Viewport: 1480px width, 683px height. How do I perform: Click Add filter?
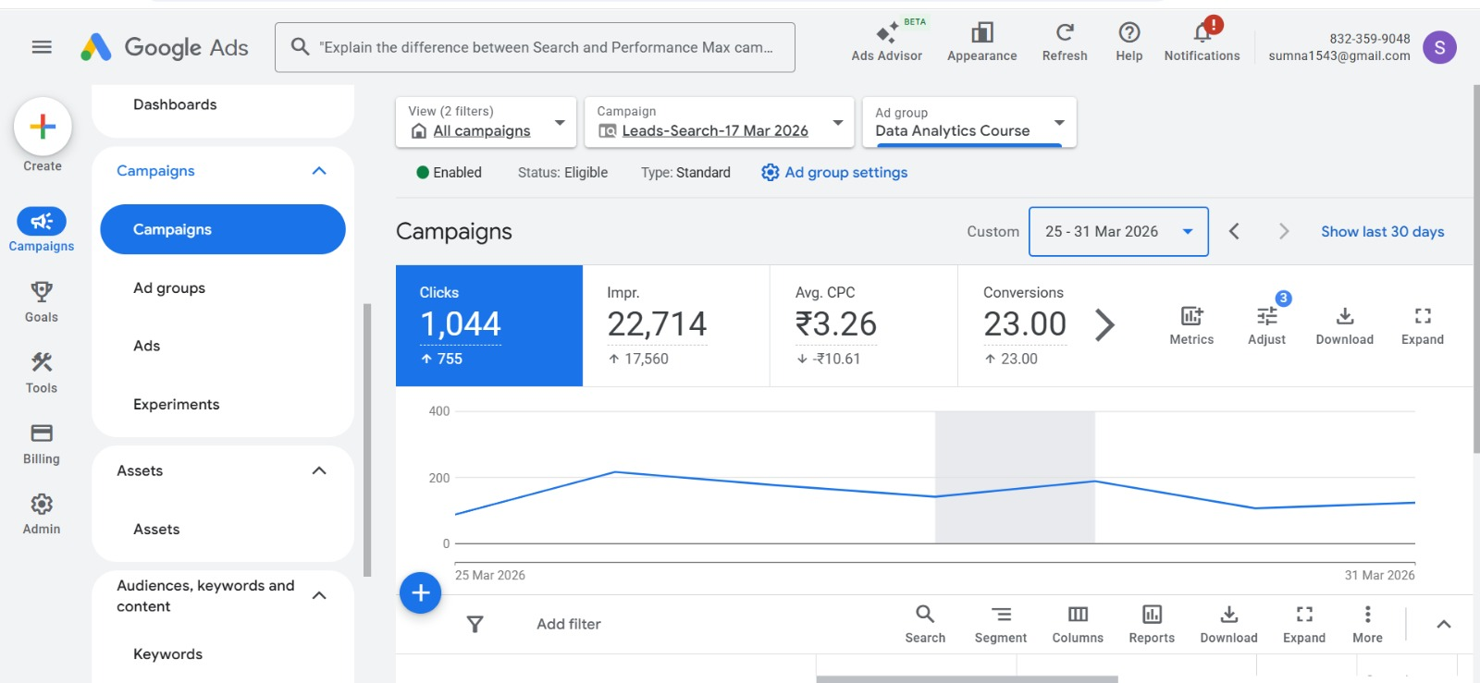tap(569, 625)
